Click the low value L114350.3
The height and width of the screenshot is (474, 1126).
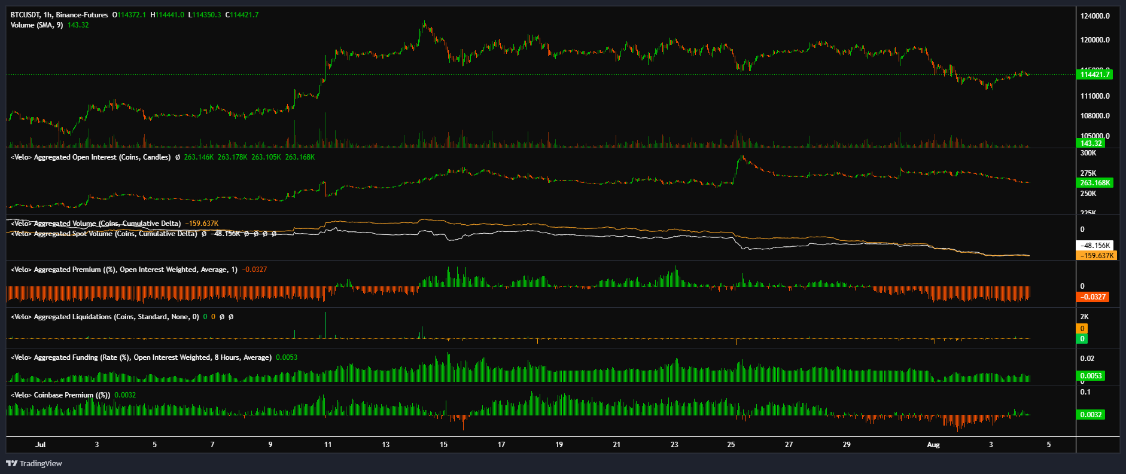click(205, 15)
